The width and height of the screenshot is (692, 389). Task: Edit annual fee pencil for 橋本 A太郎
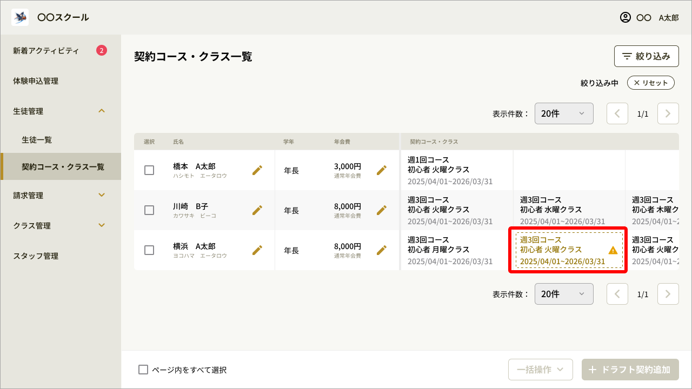coord(382,170)
